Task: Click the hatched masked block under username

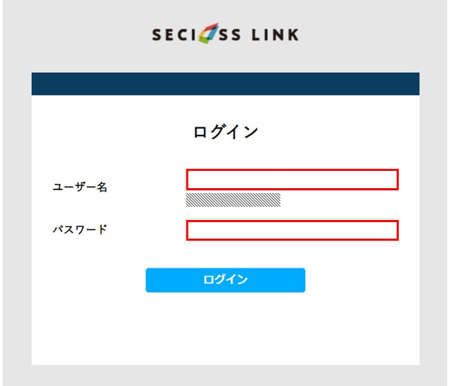Action: tap(233, 200)
